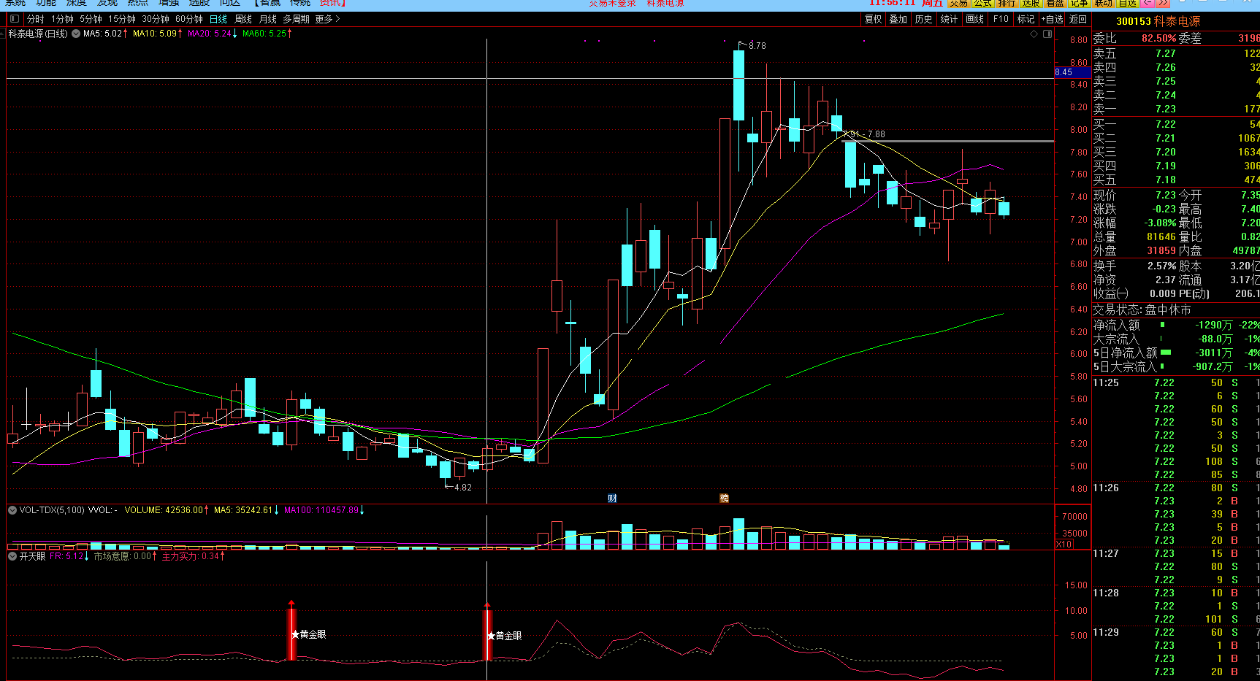1260x681 pixels.
Task: Click the pink left arrow navigation icon
Action: point(1148,4)
